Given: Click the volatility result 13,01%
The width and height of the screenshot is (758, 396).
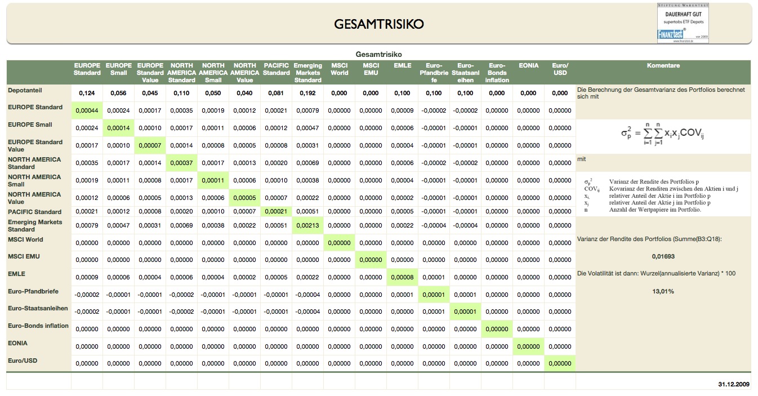Looking at the screenshot, I should (663, 291).
